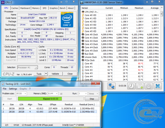Open the Settings menu in LinX
The image size is (165, 128).
click(13, 89)
